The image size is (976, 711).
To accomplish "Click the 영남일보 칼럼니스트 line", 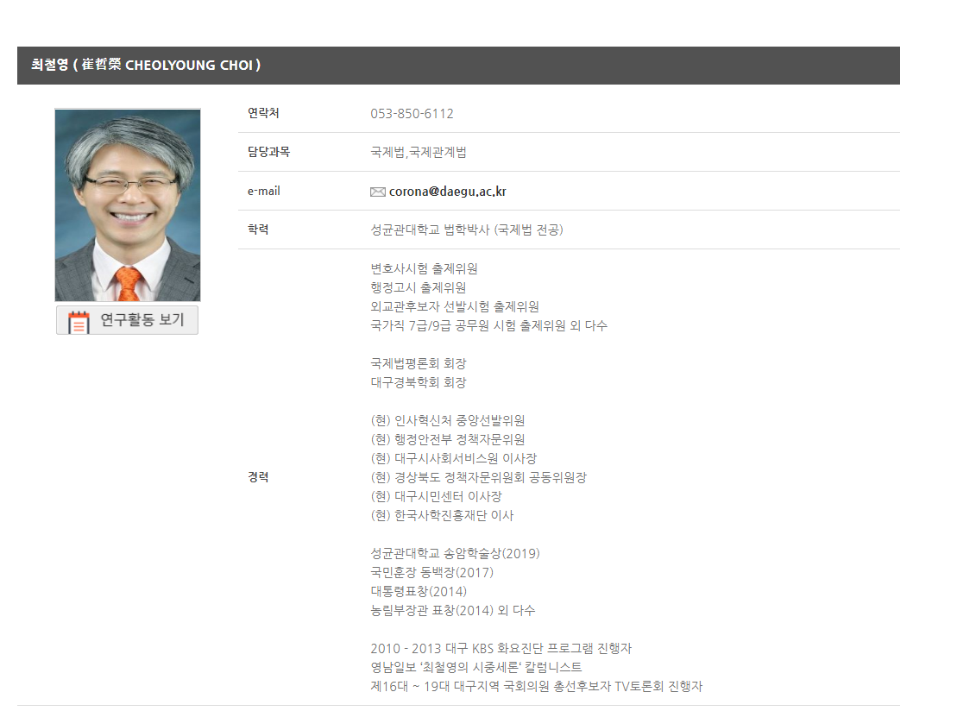I will click(x=475, y=667).
